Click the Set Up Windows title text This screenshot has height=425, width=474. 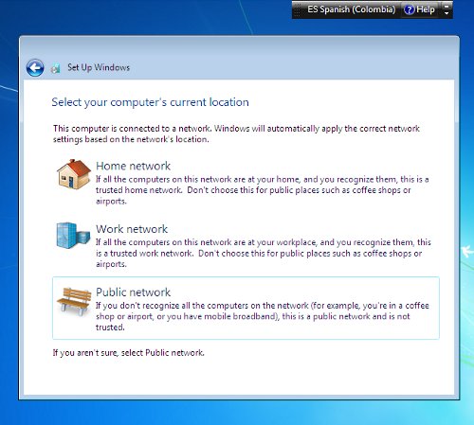click(x=99, y=67)
